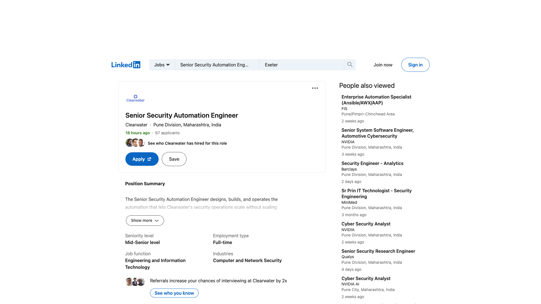
Task: Save this job posting
Action: (174, 159)
